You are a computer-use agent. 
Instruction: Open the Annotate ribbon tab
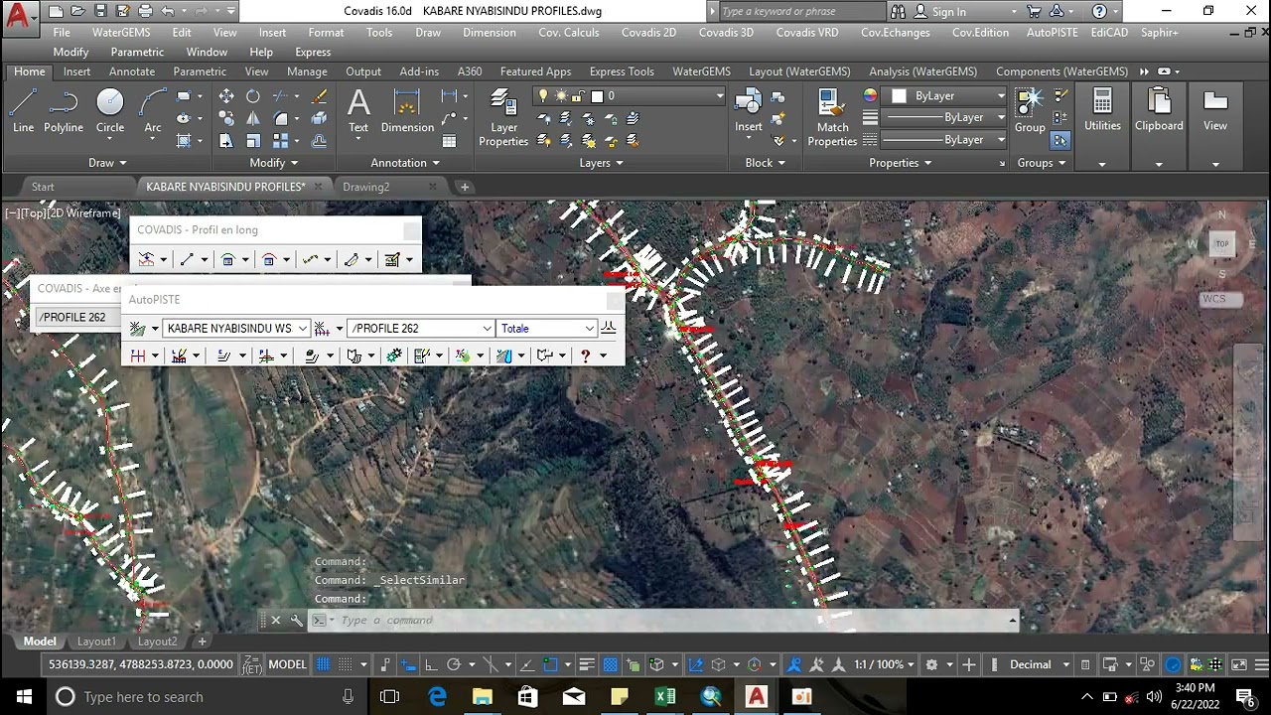(x=132, y=71)
